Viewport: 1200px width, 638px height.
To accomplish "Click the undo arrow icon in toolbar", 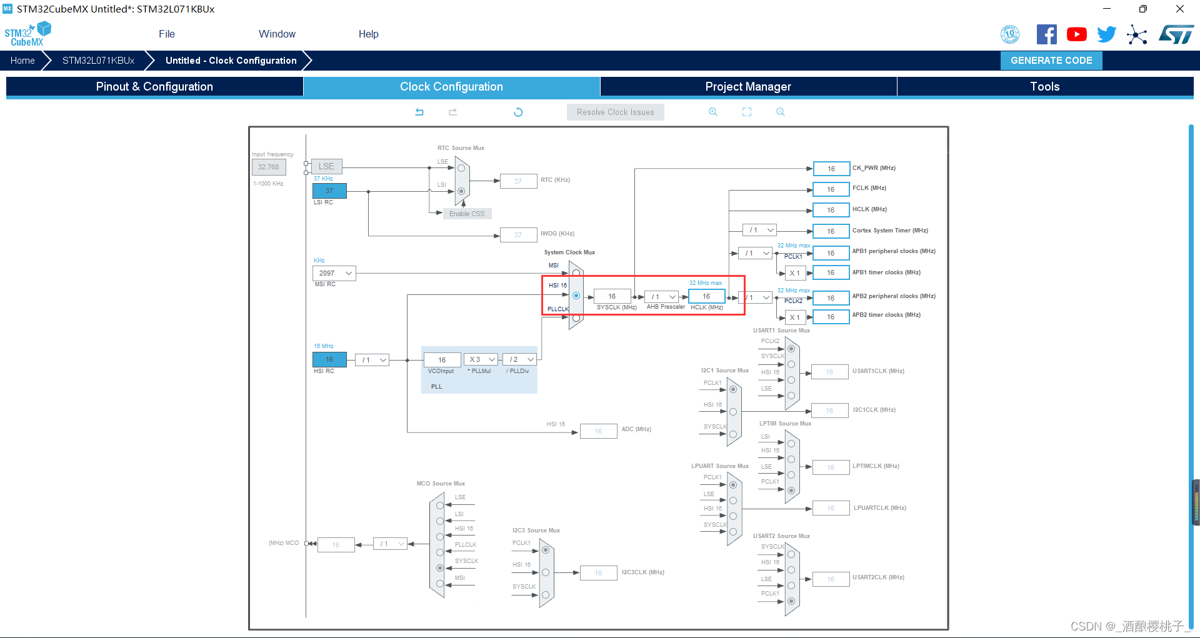I will coord(419,112).
